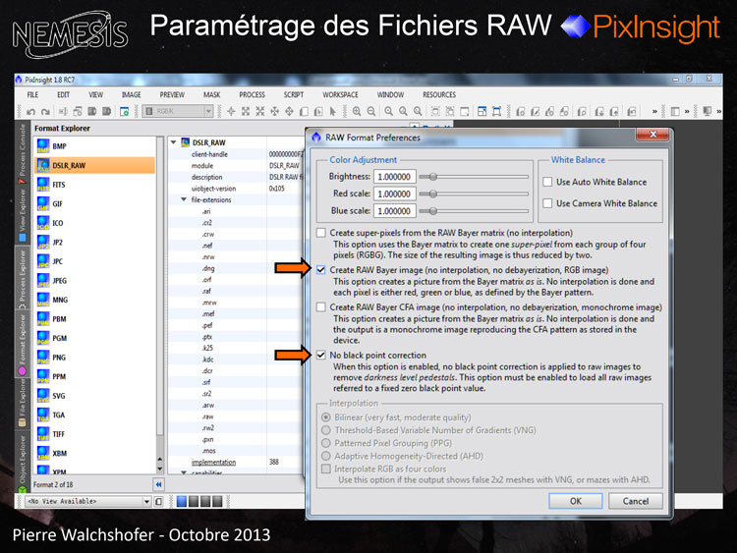Select the PNG format entry icon
Viewport: 737px width, 553px height.
(x=43, y=358)
